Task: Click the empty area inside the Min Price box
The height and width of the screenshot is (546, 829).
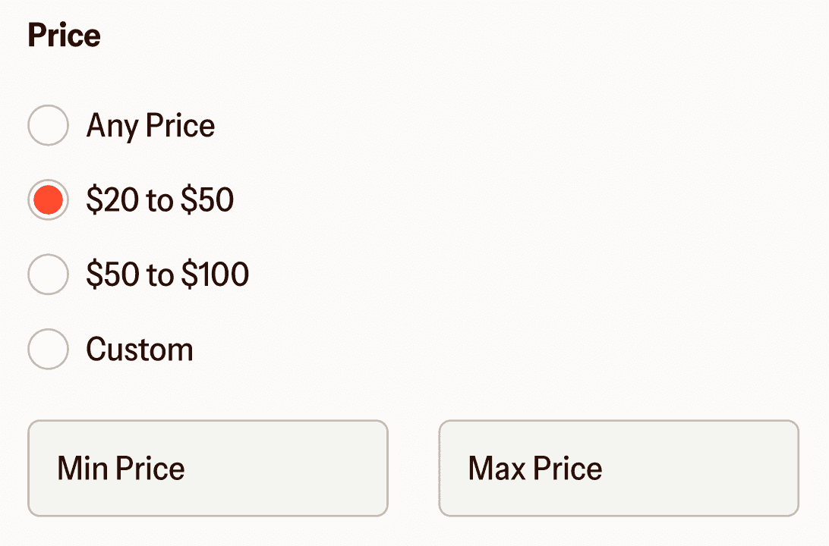Action: pyautogui.click(x=285, y=469)
